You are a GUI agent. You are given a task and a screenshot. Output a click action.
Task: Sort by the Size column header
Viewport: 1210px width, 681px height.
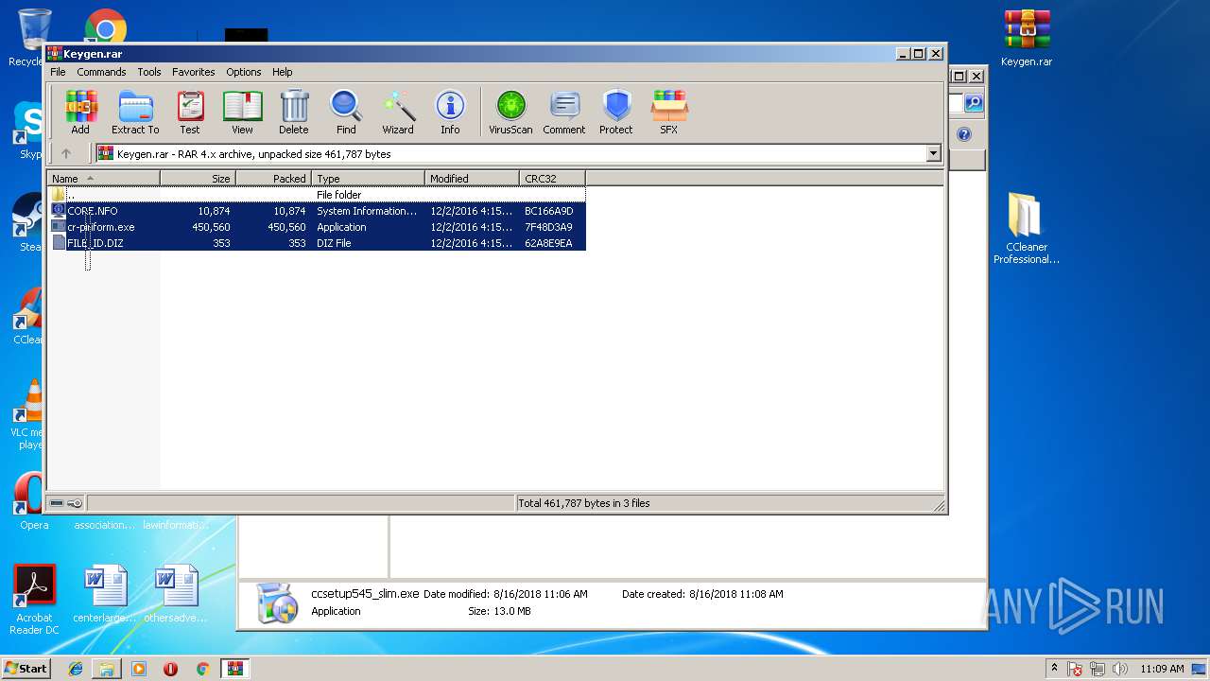point(198,178)
